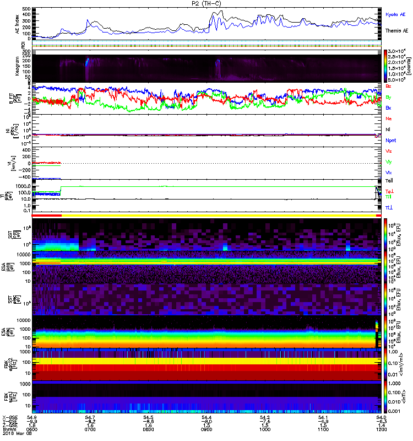Click the SST ions Eflux color bar
The height and width of the screenshot is (441, 413).
[x=385, y=235]
